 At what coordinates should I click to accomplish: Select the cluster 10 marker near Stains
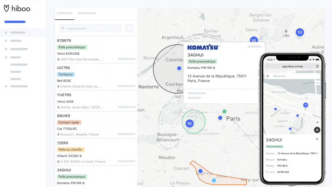pyautogui.click(x=254, y=40)
